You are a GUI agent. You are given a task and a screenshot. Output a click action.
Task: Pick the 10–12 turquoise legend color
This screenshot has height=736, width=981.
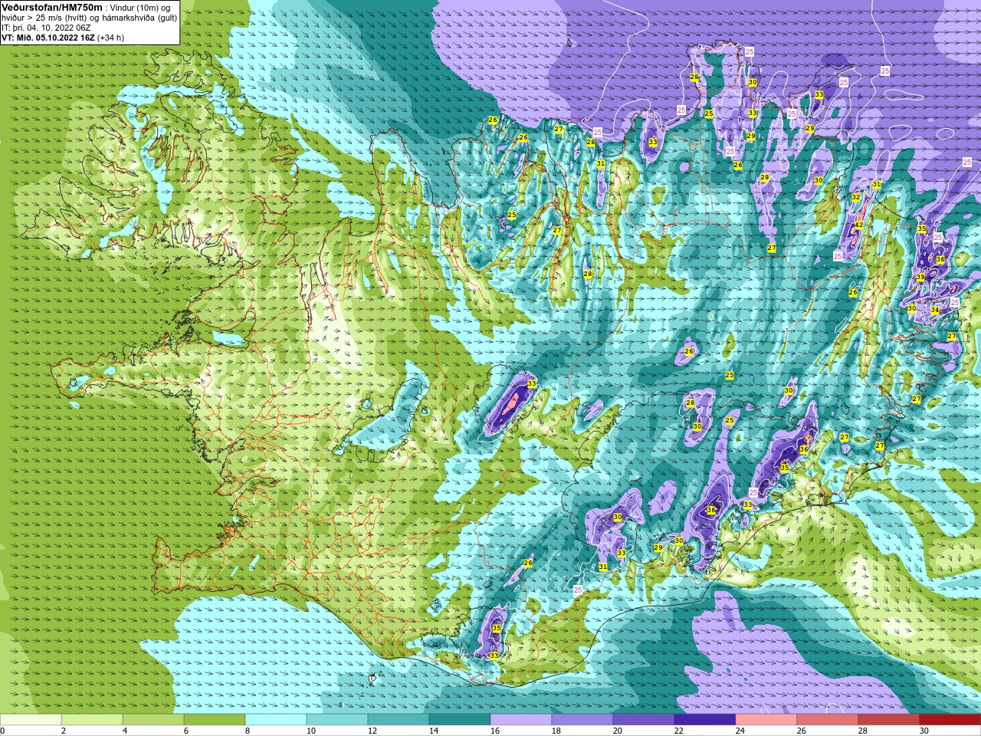pos(337,720)
